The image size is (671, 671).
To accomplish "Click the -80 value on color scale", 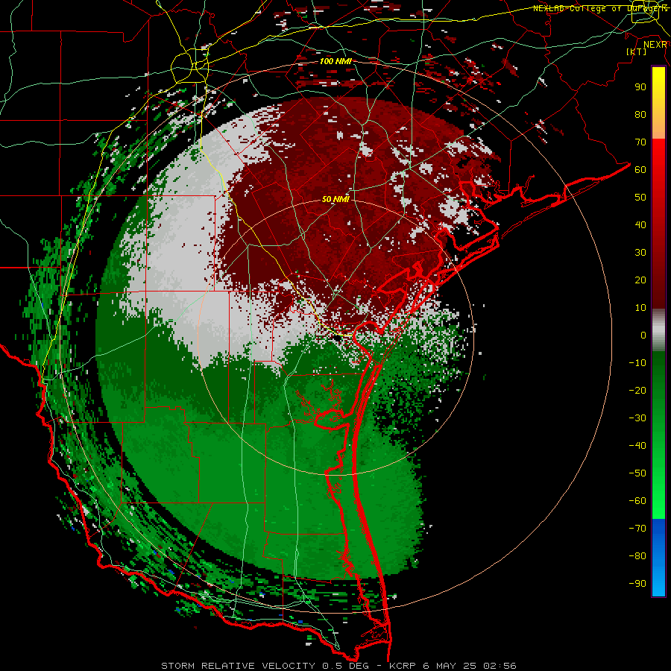I will coord(637,556).
